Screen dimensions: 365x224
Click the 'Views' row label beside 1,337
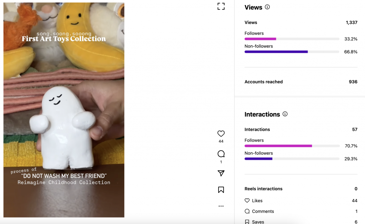(x=251, y=22)
